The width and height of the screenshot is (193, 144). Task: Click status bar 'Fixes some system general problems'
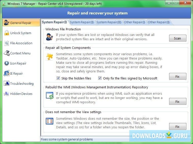pyautogui.click(x=67, y=139)
